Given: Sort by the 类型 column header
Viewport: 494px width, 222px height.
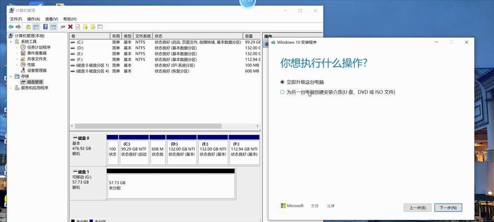Looking at the screenshot, I should point(127,36).
